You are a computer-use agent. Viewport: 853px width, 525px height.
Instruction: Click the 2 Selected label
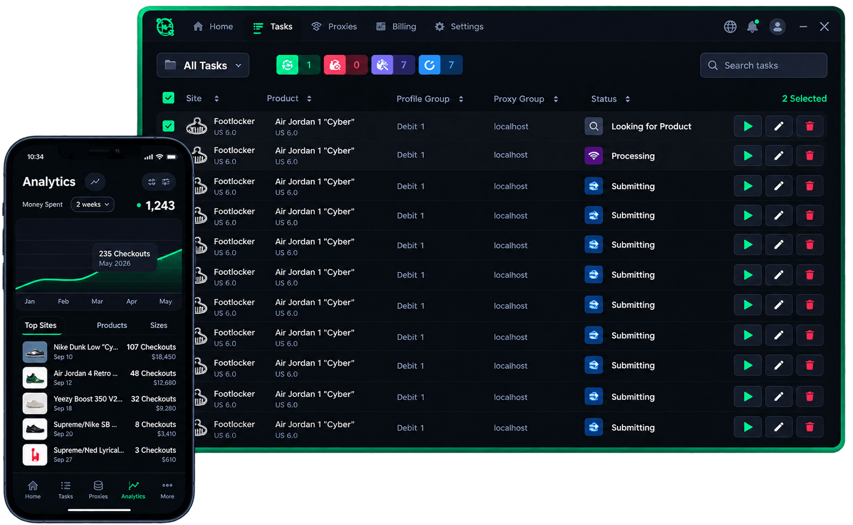(x=804, y=98)
